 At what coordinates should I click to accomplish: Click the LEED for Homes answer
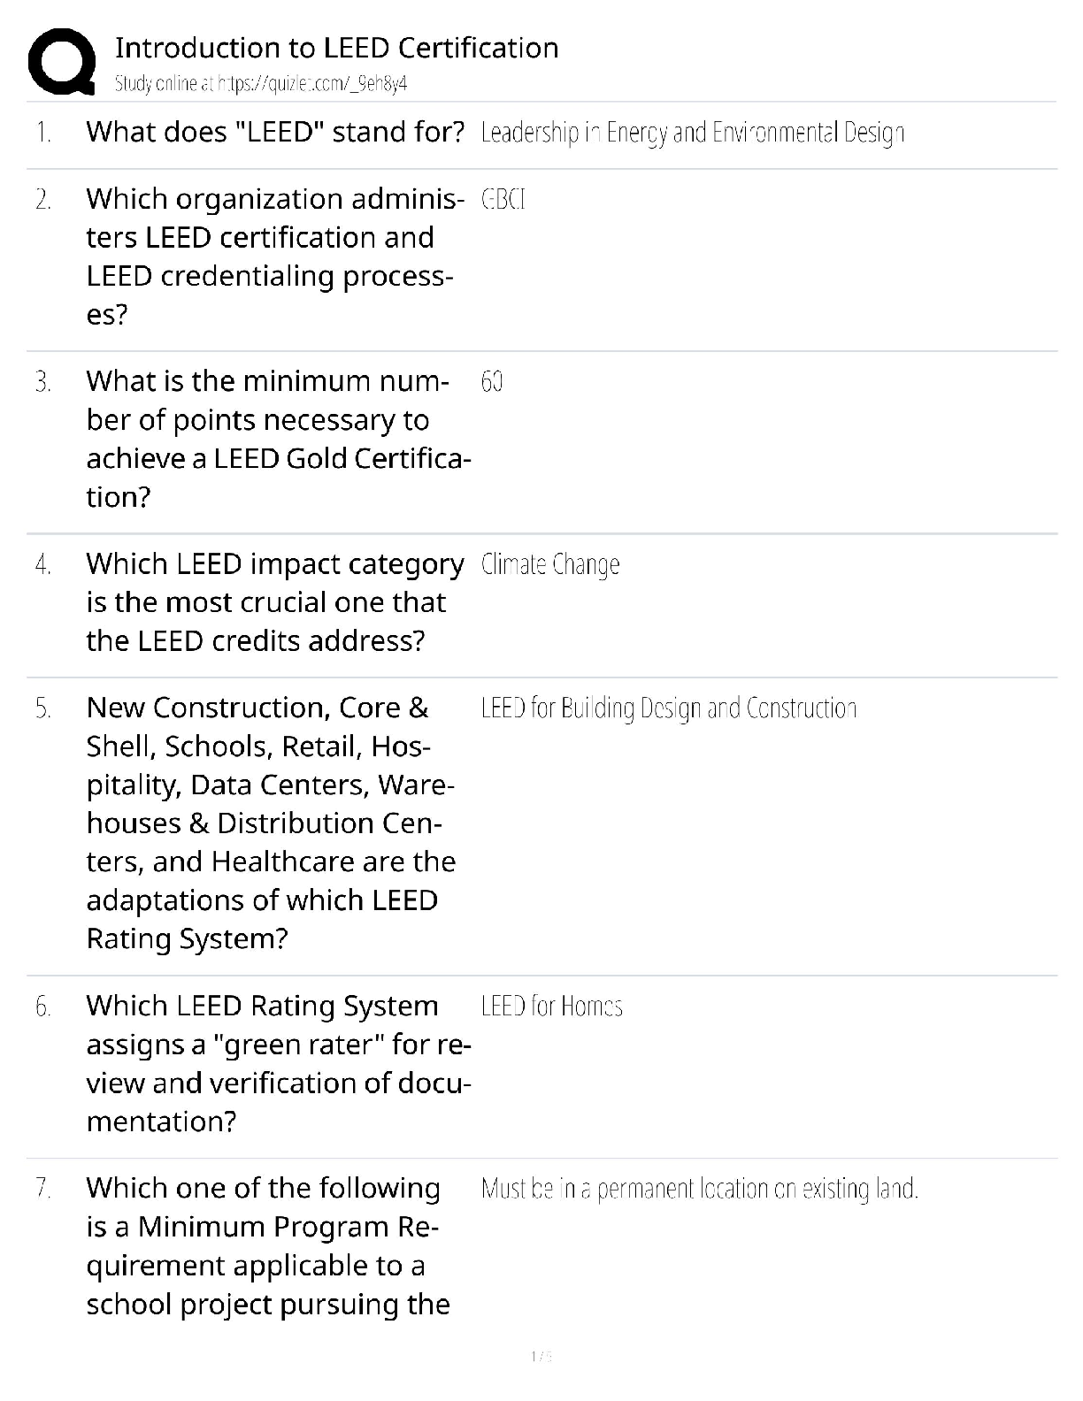[x=551, y=1007]
